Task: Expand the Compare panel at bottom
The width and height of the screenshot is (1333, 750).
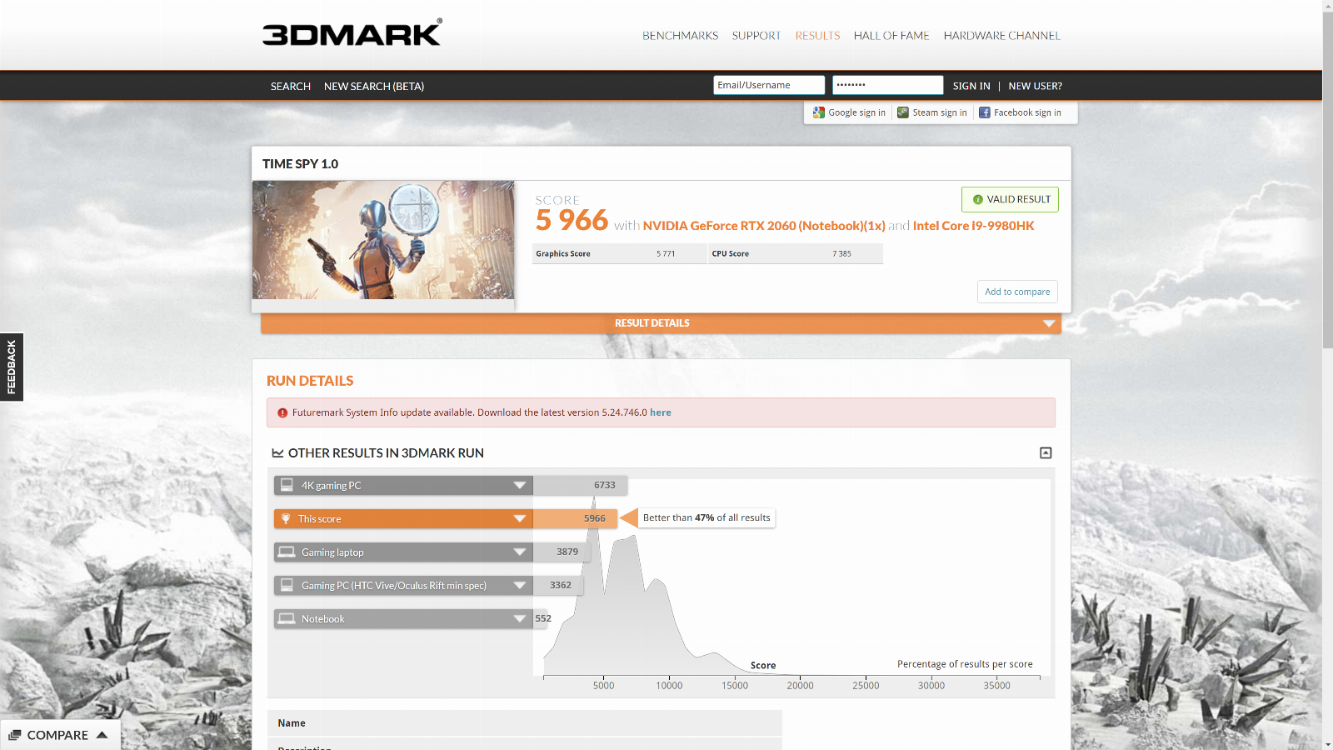Action: click(x=58, y=735)
